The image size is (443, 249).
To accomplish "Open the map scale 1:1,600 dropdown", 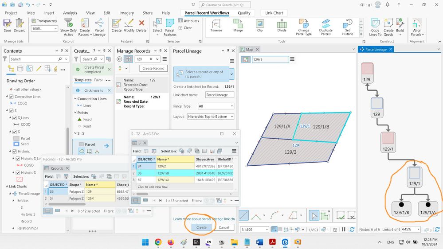I will point(267,230).
